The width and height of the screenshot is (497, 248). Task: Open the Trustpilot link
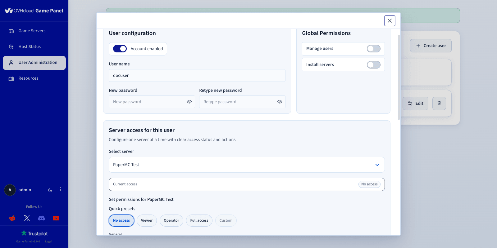tap(34, 233)
